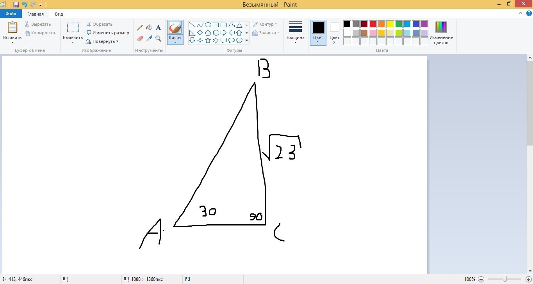Click the Обрезать crop button

pyautogui.click(x=99, y=24)
